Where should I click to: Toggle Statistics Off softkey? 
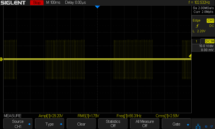coord(113,124)
